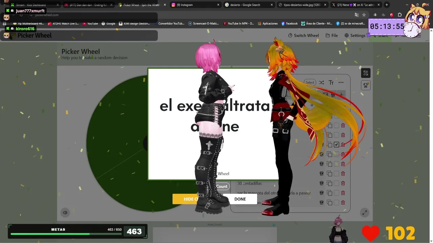Open the Settings menu

click(x=355, y=35)
